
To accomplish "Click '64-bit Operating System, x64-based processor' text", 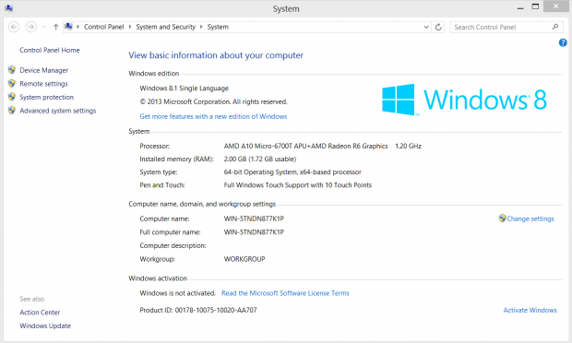I will pos(292,172).
